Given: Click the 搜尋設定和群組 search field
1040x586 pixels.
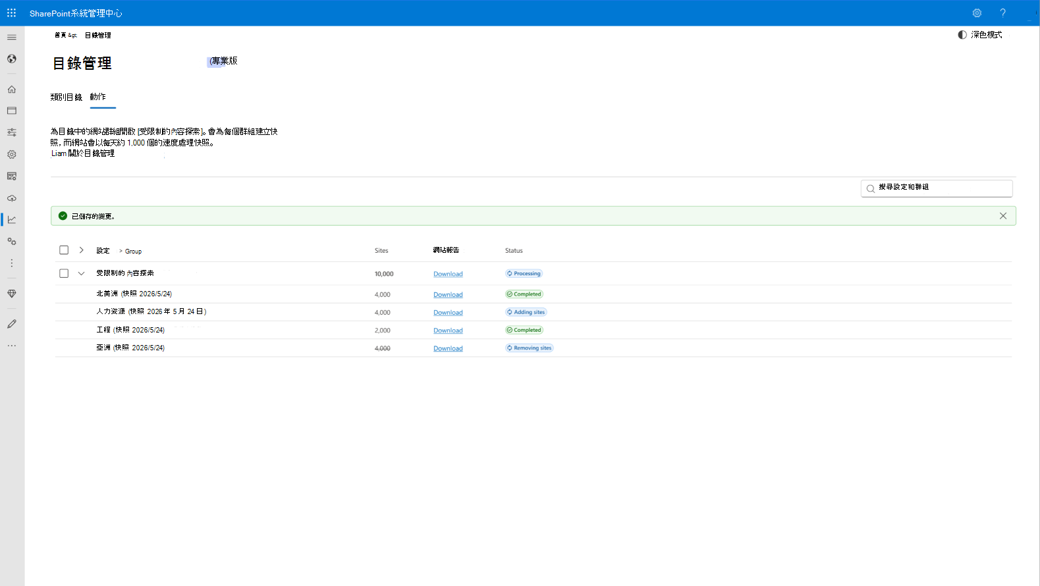Looking at the screenshot, I should click(x=937, y=188).
